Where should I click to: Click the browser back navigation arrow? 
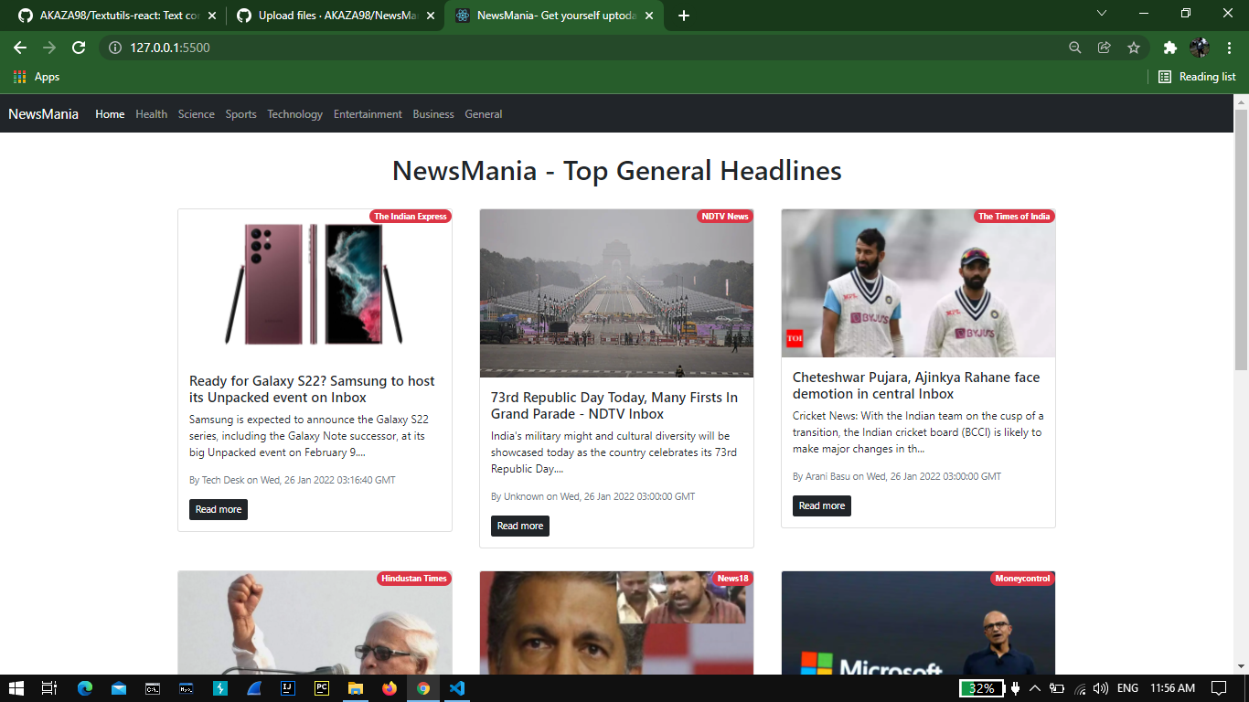click(20, 47)
